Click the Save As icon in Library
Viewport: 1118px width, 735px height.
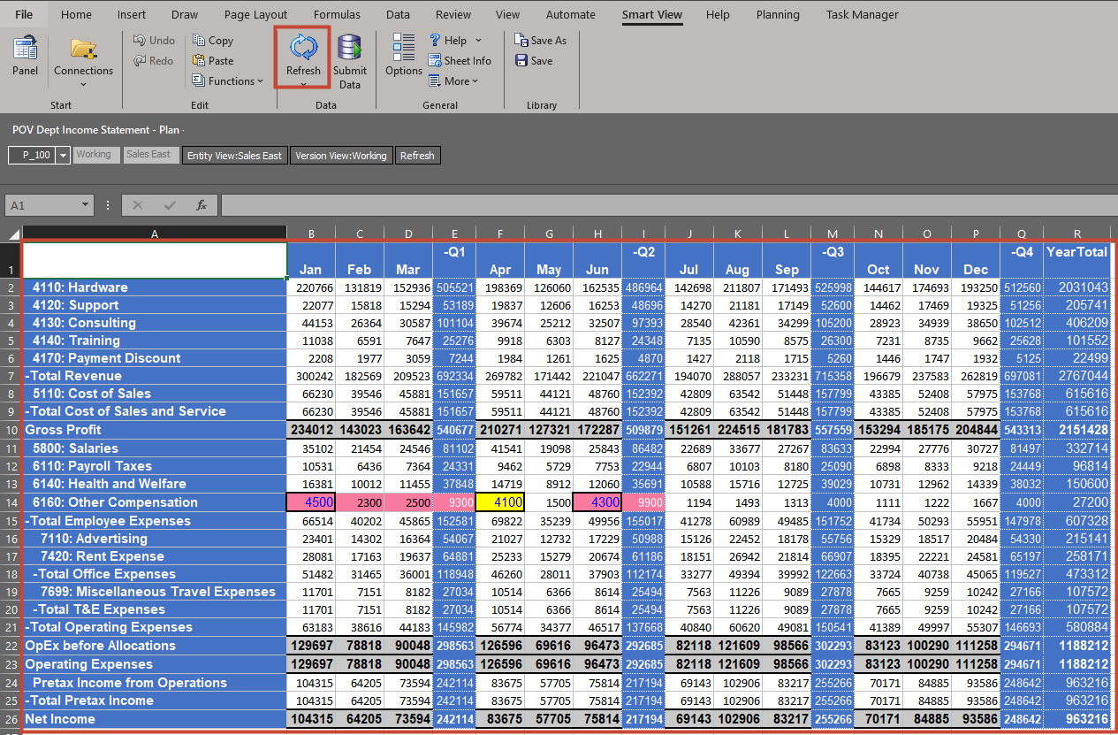pos(521,41)
